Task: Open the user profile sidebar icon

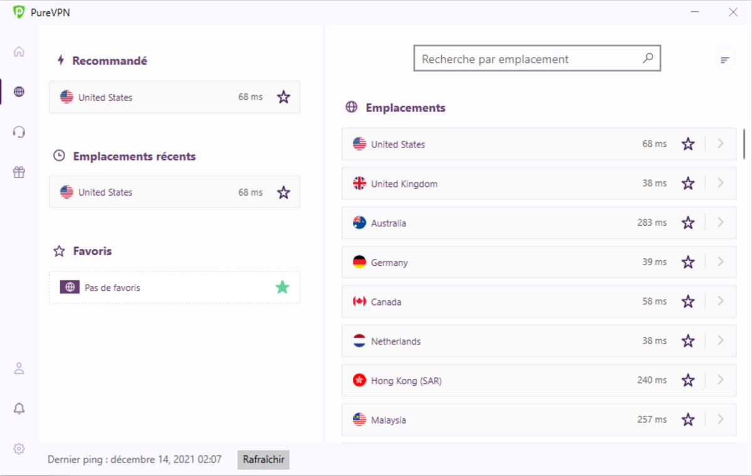Action: point(19,368)
